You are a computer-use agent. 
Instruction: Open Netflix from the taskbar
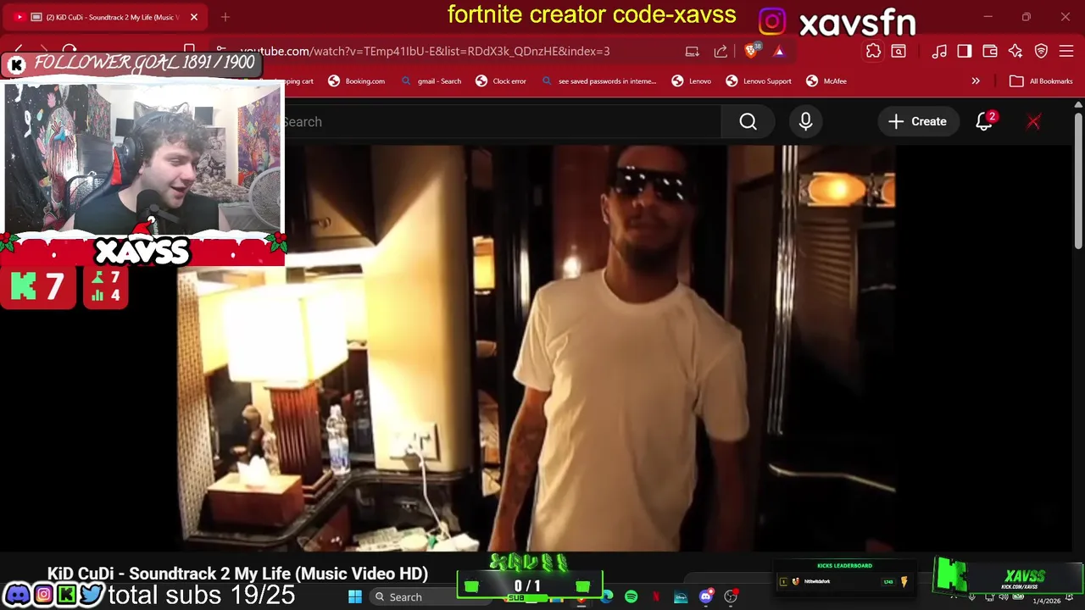[x=655, y=597]
